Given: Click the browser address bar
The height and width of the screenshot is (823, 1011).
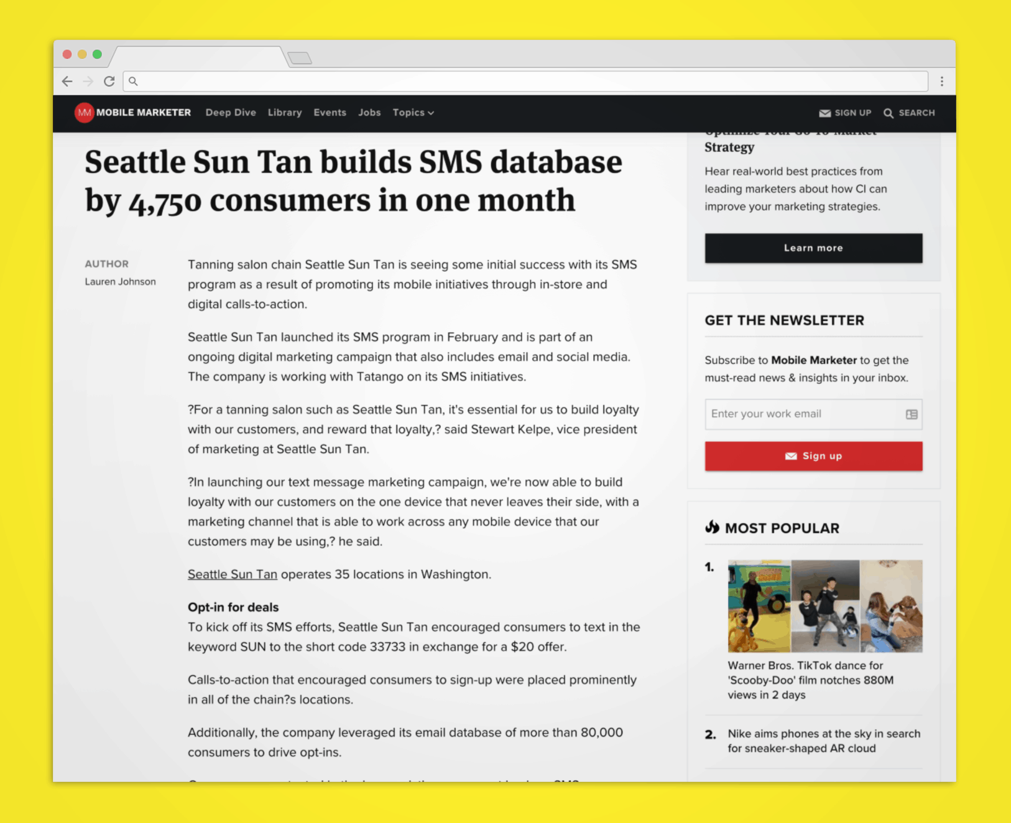Looking at the screenshot, I should [525, 81].
